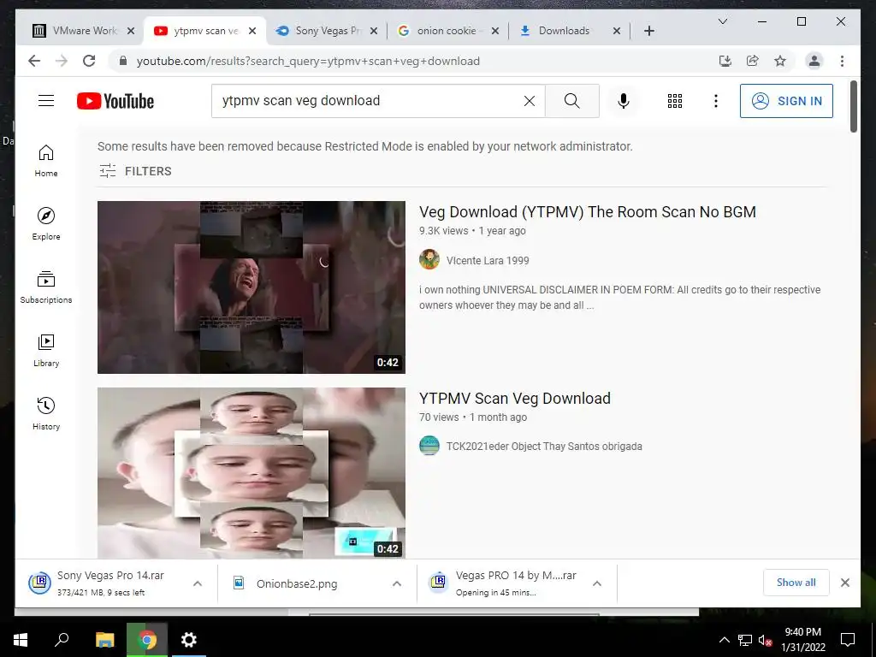Switch to the VMware Work tab
The image size is (876, 657).
click(x=84, y=31)
